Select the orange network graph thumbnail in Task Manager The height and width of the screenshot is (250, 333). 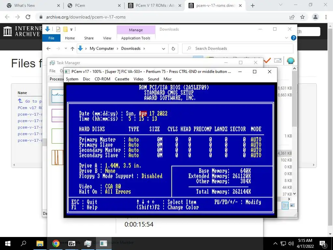(x=58, y=158)
